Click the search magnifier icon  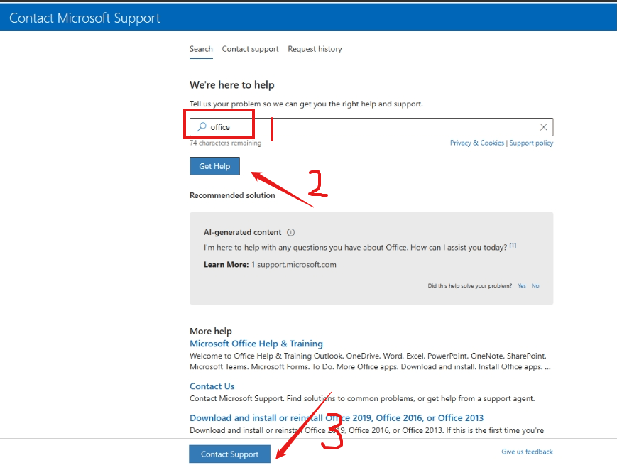click(x=202, y=126)
